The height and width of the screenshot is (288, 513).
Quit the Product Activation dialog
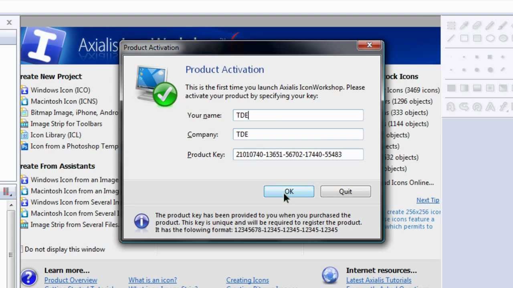[x=345, y=191]
